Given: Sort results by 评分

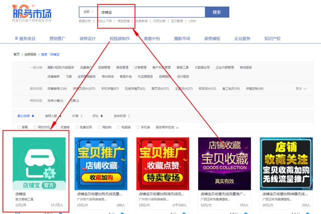Looking at the screenshot, I should (x=97, y=116).
